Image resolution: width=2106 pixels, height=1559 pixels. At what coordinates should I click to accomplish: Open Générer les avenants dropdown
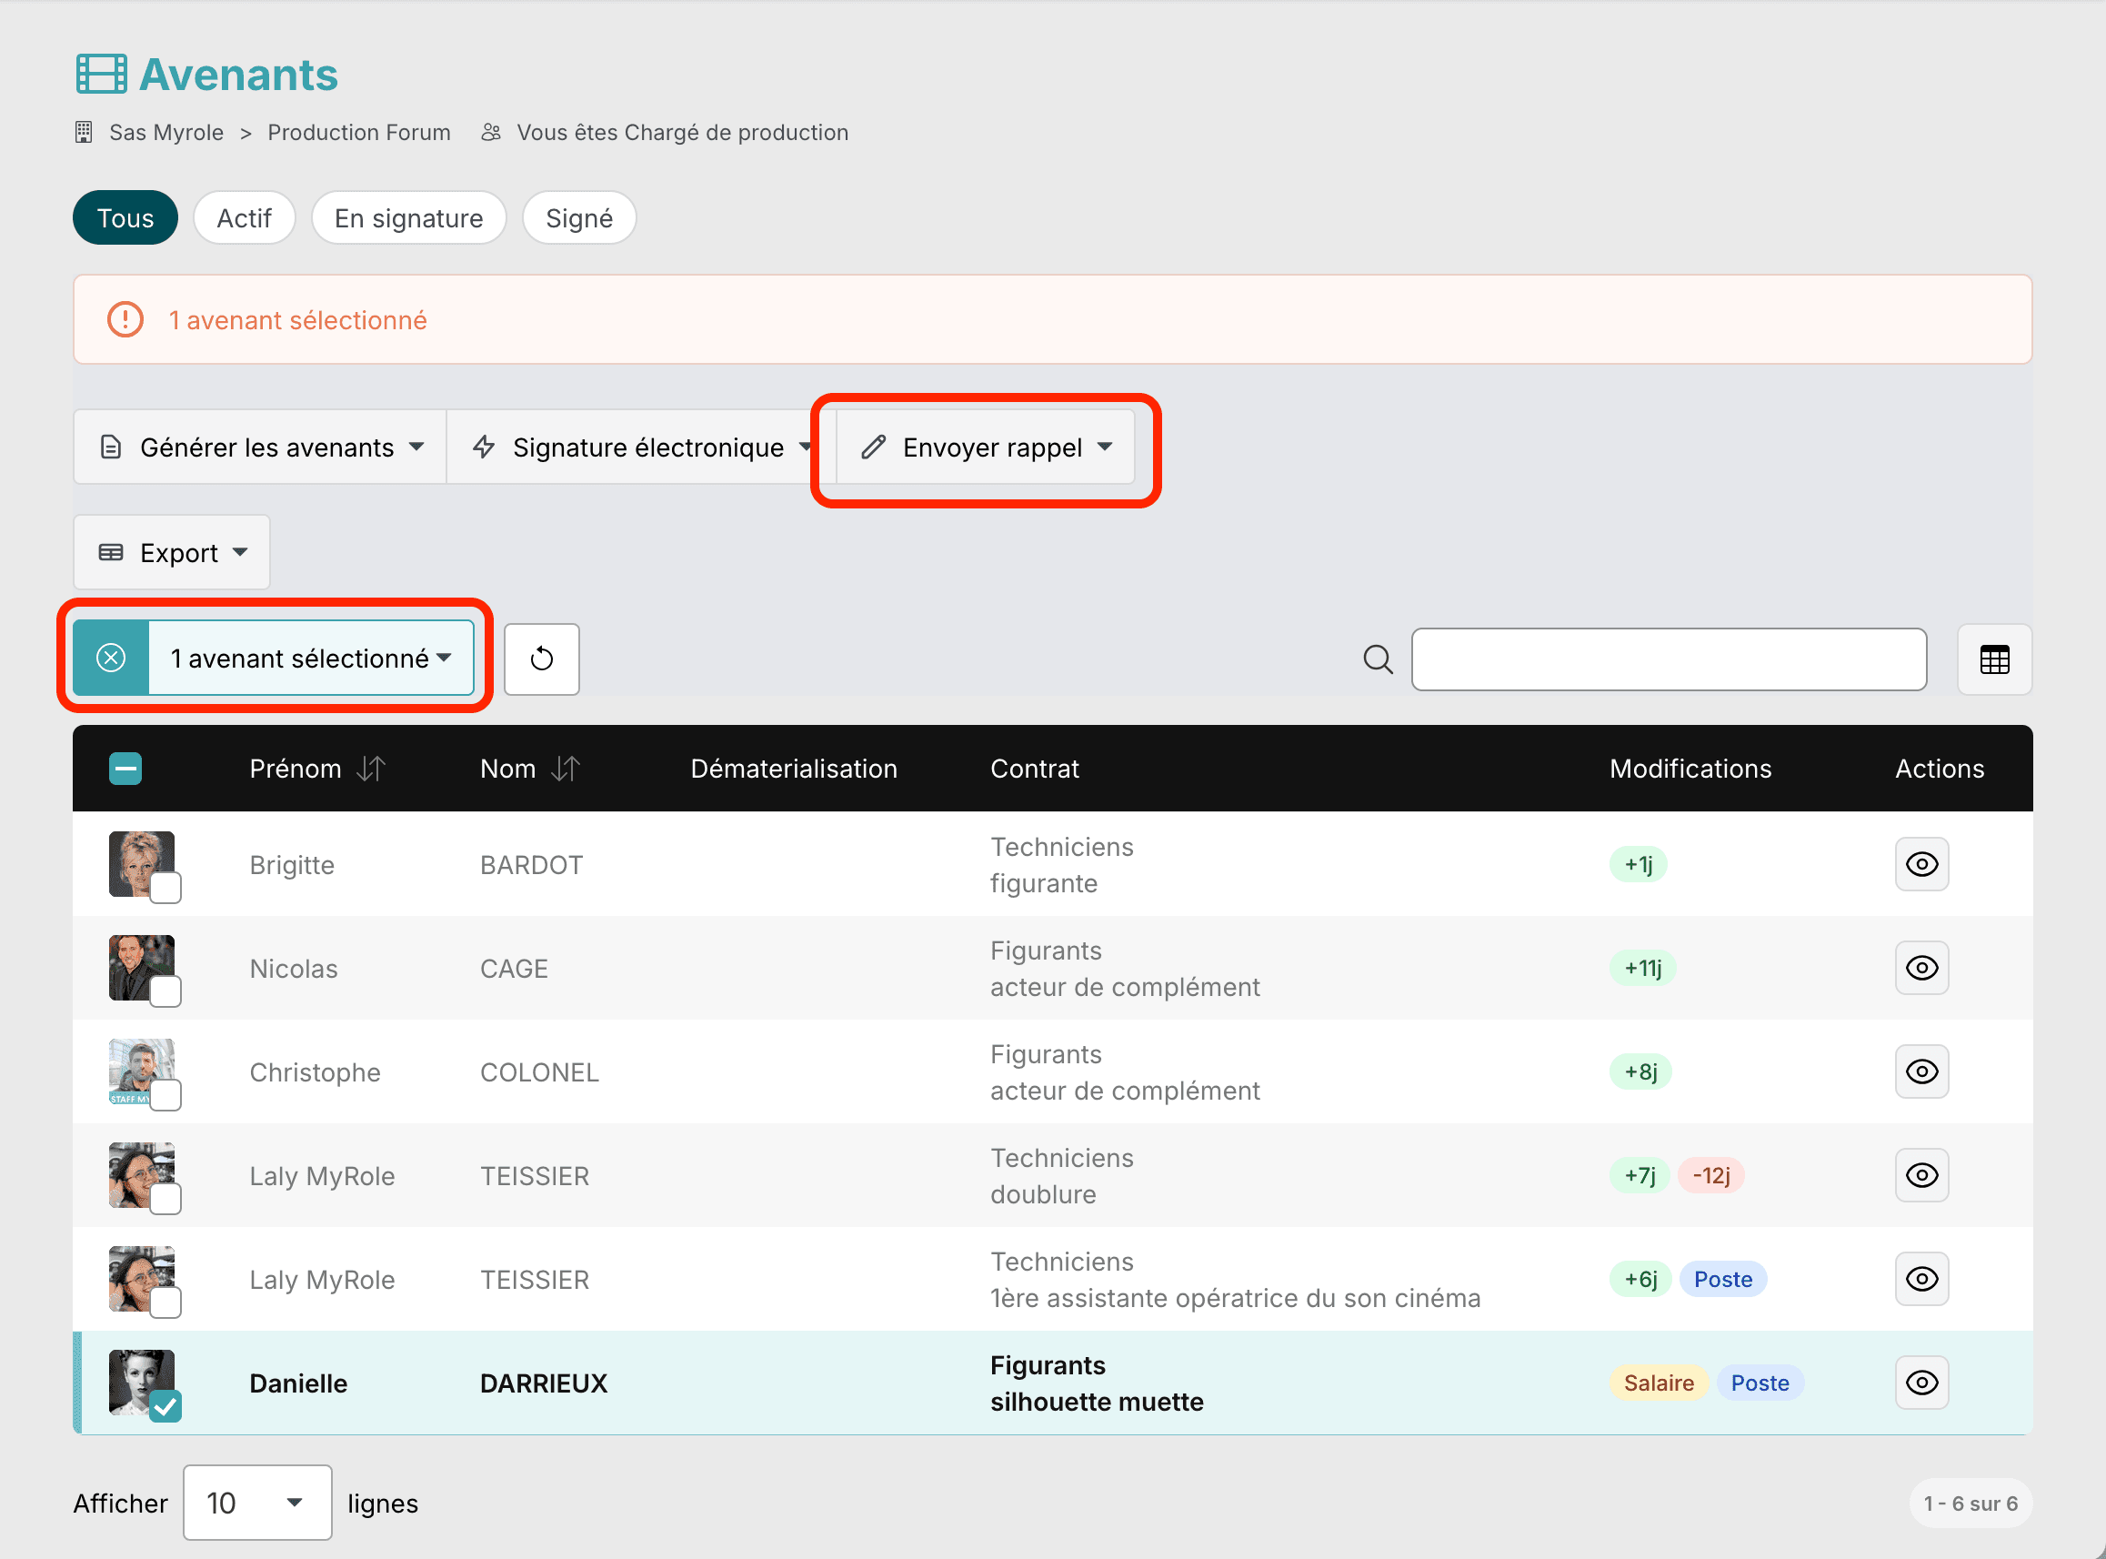tap(260, 448)
